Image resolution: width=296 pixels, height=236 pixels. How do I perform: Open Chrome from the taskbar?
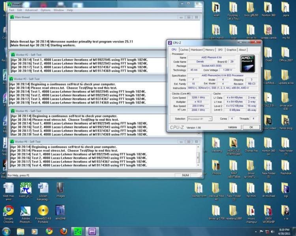coord(49,231)
